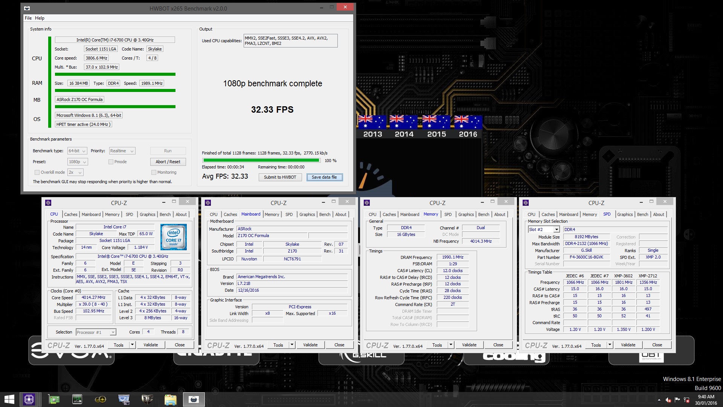Screen dimensions: 723x407
Task: Click the ASRock Z170 OC Formula field
Action: pos(79,99)
